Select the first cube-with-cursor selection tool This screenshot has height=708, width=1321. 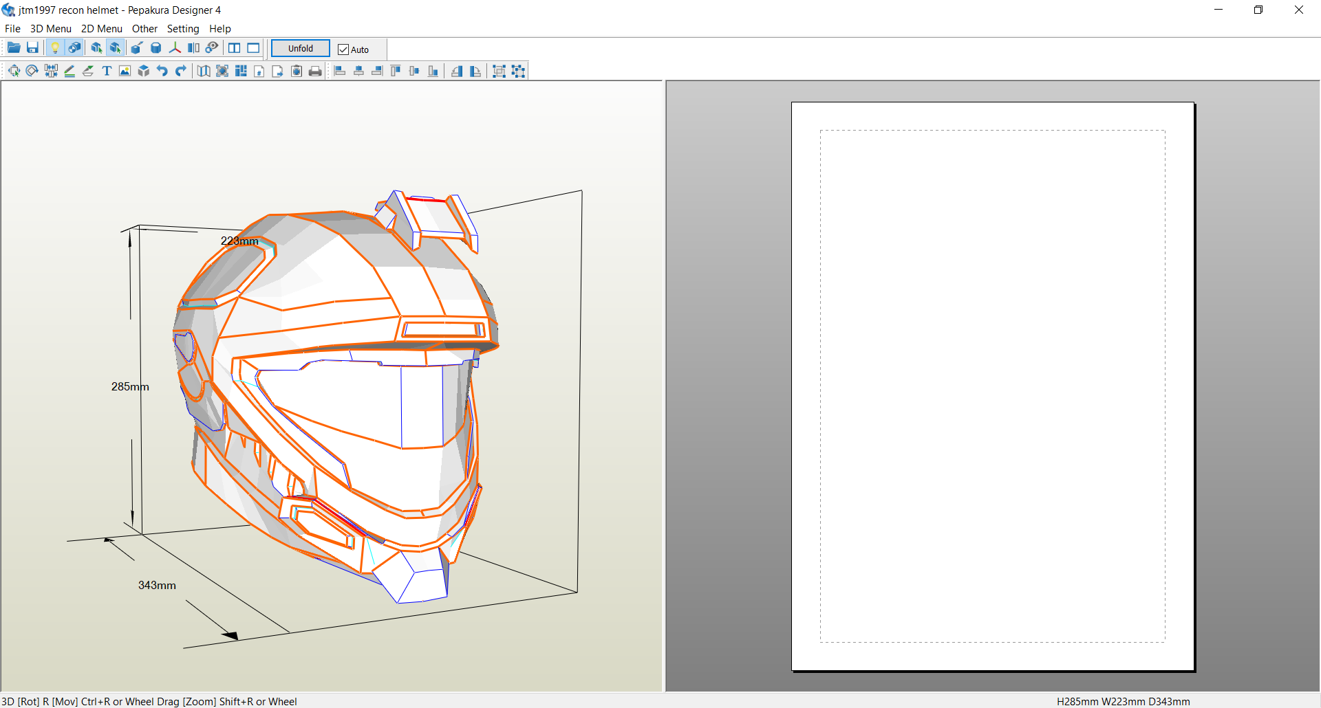coord(96,48)
